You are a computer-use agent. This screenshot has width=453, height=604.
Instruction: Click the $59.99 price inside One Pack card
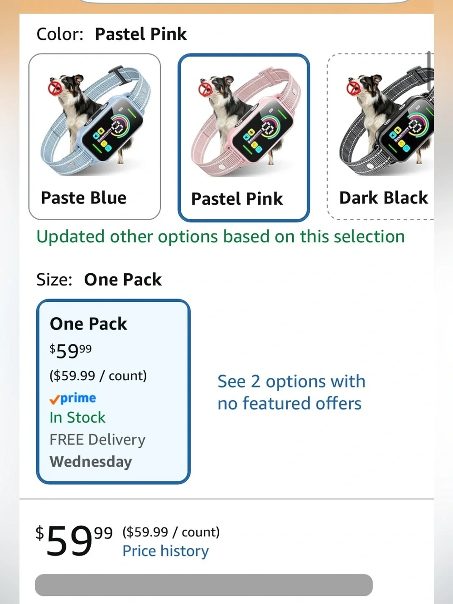pos(71,350)
